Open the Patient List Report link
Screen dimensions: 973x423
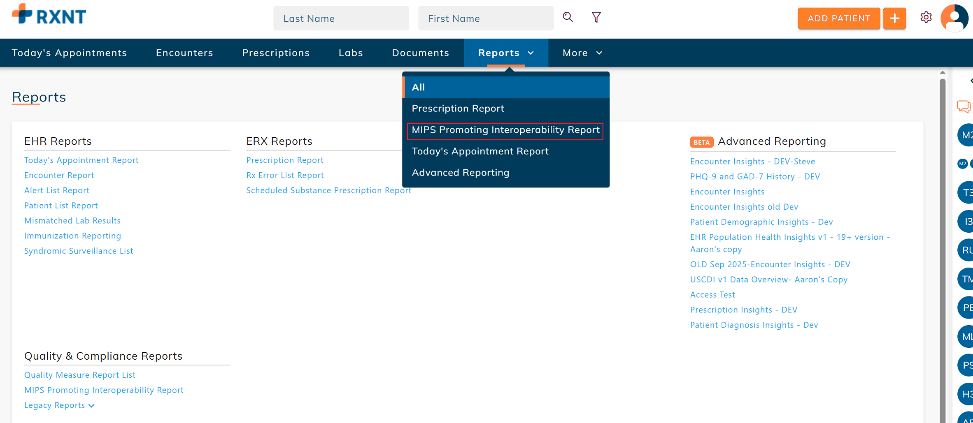(61, 206)
